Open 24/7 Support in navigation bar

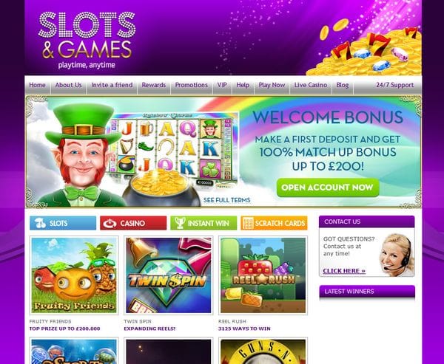tap(394, 85)
